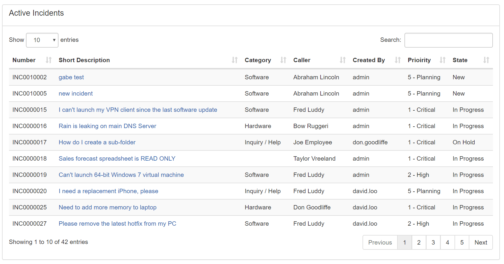Open the 'new incident' link
This screenshot has height=264, width=504.
click(76, 94)
